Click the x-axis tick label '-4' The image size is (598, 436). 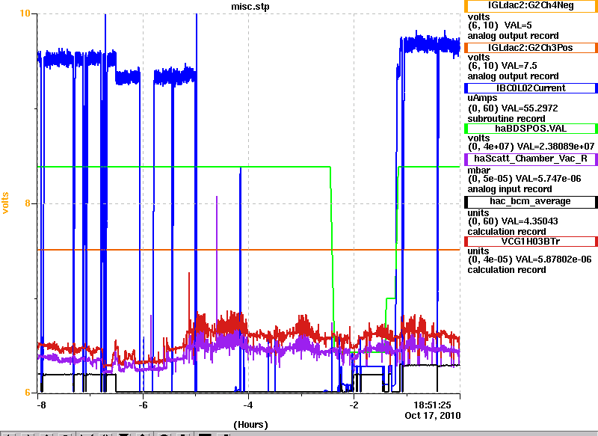point(248,405)
